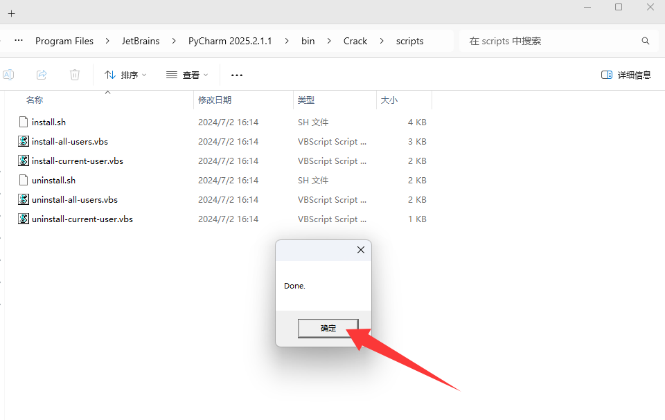Sort by 类型 column header
Viewport: 665px width, 420px height.
(x=305, y=100)
